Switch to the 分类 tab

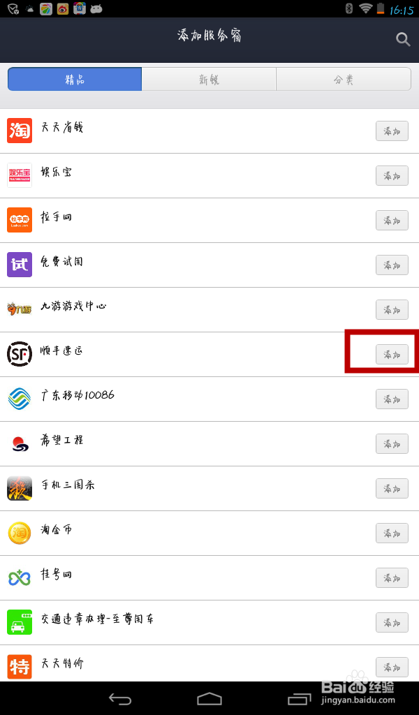point(344,80)
